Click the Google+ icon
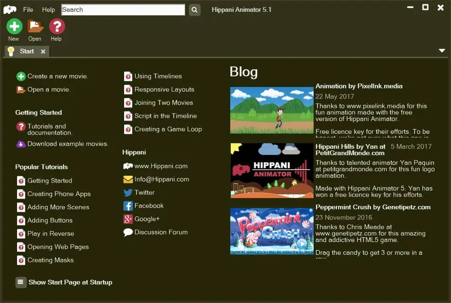The height and width of the screenshot is (303, 451). (128, 219)
